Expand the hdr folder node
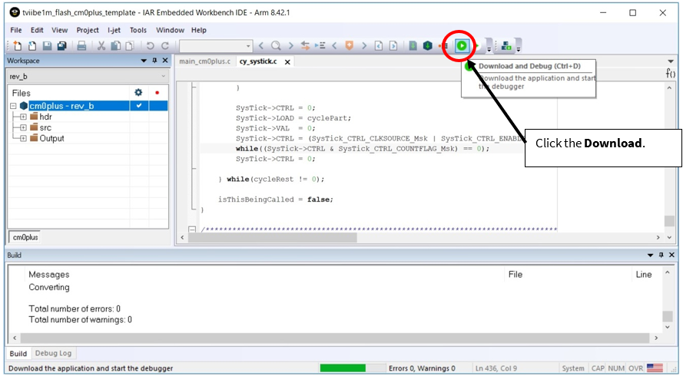 pyautogui.click(x=23, y=117)
